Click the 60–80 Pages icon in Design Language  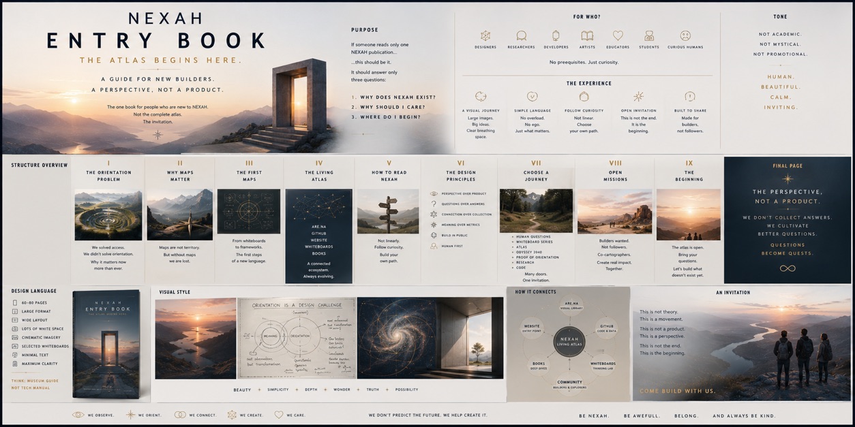click(15, 302)
